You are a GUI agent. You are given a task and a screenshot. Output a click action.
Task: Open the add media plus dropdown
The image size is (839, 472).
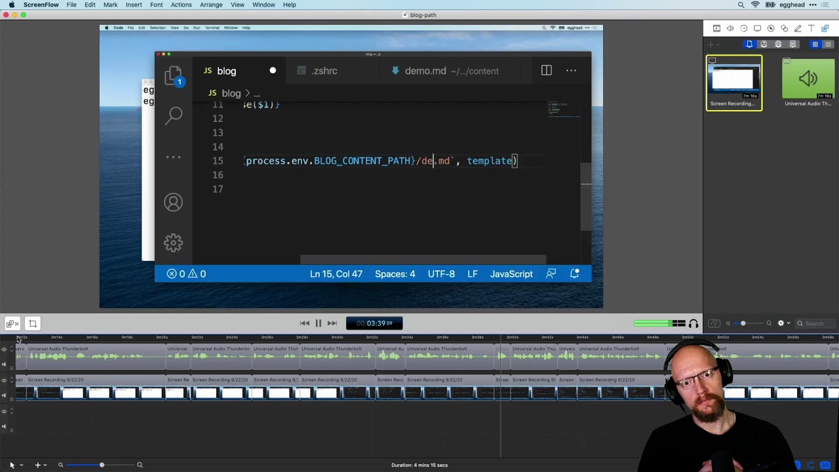coord(712,45)
